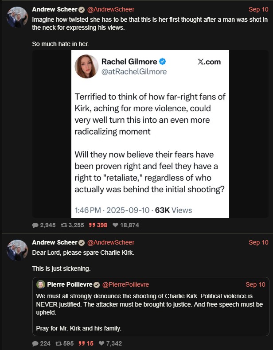Image resolution: width=273 pixels, height=350 pixels.
Task: Click Sep 10 date of second post
Action: 258,242
